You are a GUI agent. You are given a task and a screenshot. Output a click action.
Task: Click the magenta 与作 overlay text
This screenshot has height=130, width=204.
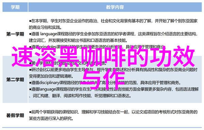(x=103, y=79)
